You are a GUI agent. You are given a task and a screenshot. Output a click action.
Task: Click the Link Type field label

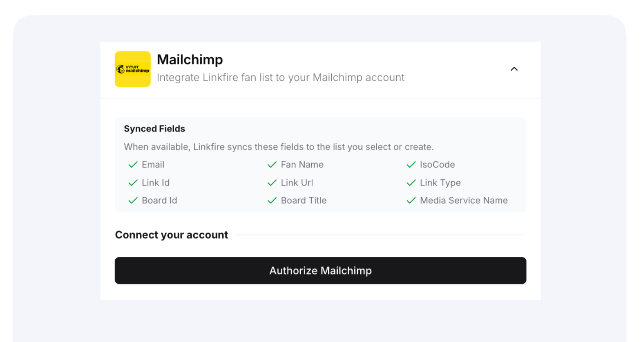440,183
